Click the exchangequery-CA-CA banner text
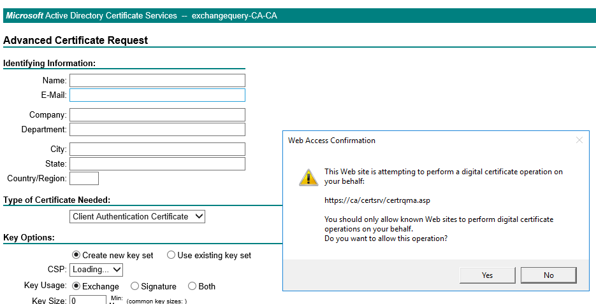 pyautogui.click(x=234, y=15)
